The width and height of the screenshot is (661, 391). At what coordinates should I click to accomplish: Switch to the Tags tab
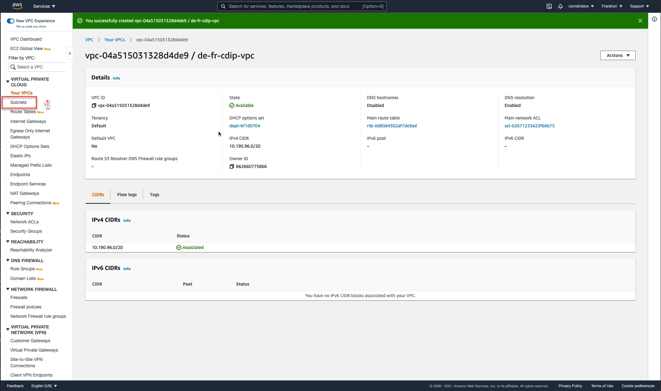pyautogui.click(x=154, y=195)
